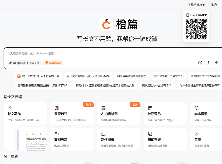Select suggestion 帮我找人工智能在检验医学的应用相关的文献
The image size is (222, 164).
[x=105, y=85]
